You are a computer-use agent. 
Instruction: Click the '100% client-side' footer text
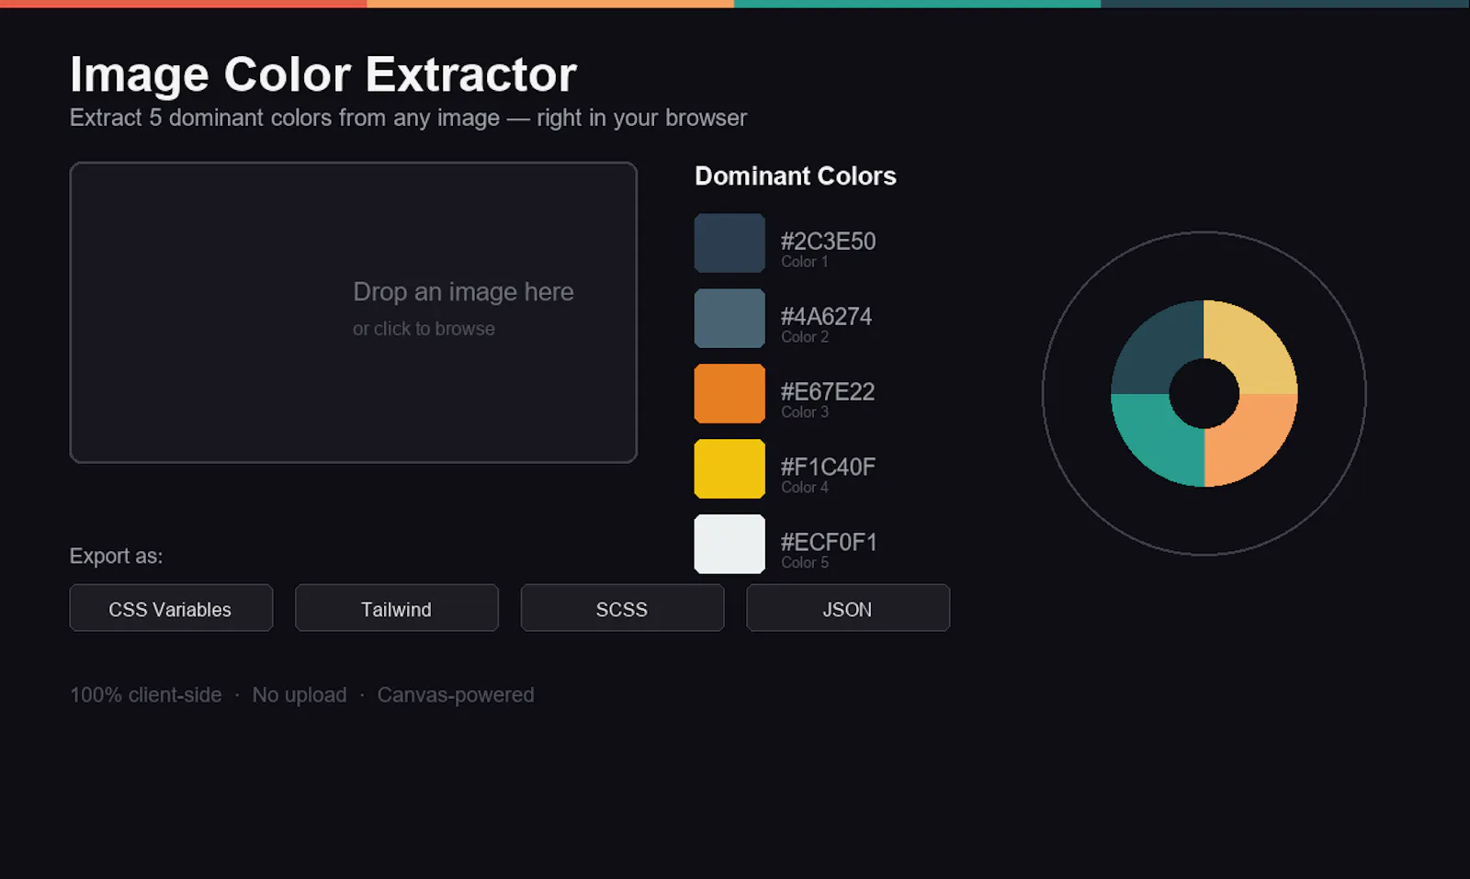click(x=146, y=694)
